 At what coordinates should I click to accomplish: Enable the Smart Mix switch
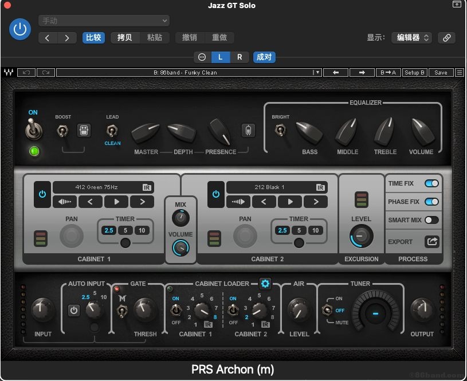[431, 219]
